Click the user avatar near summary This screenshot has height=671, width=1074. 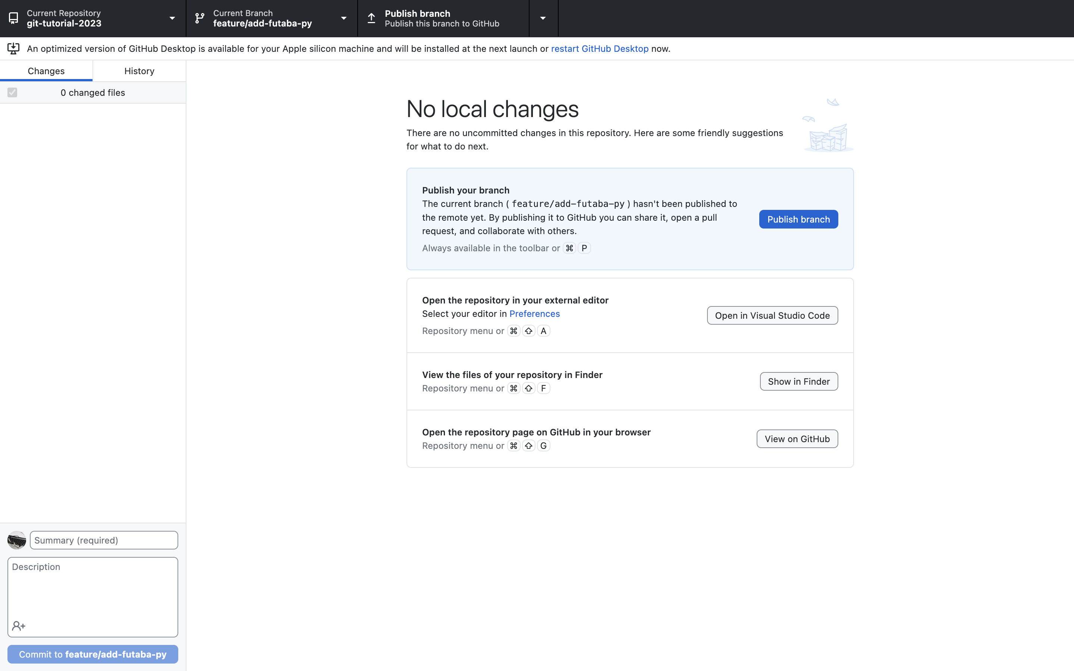17,540
